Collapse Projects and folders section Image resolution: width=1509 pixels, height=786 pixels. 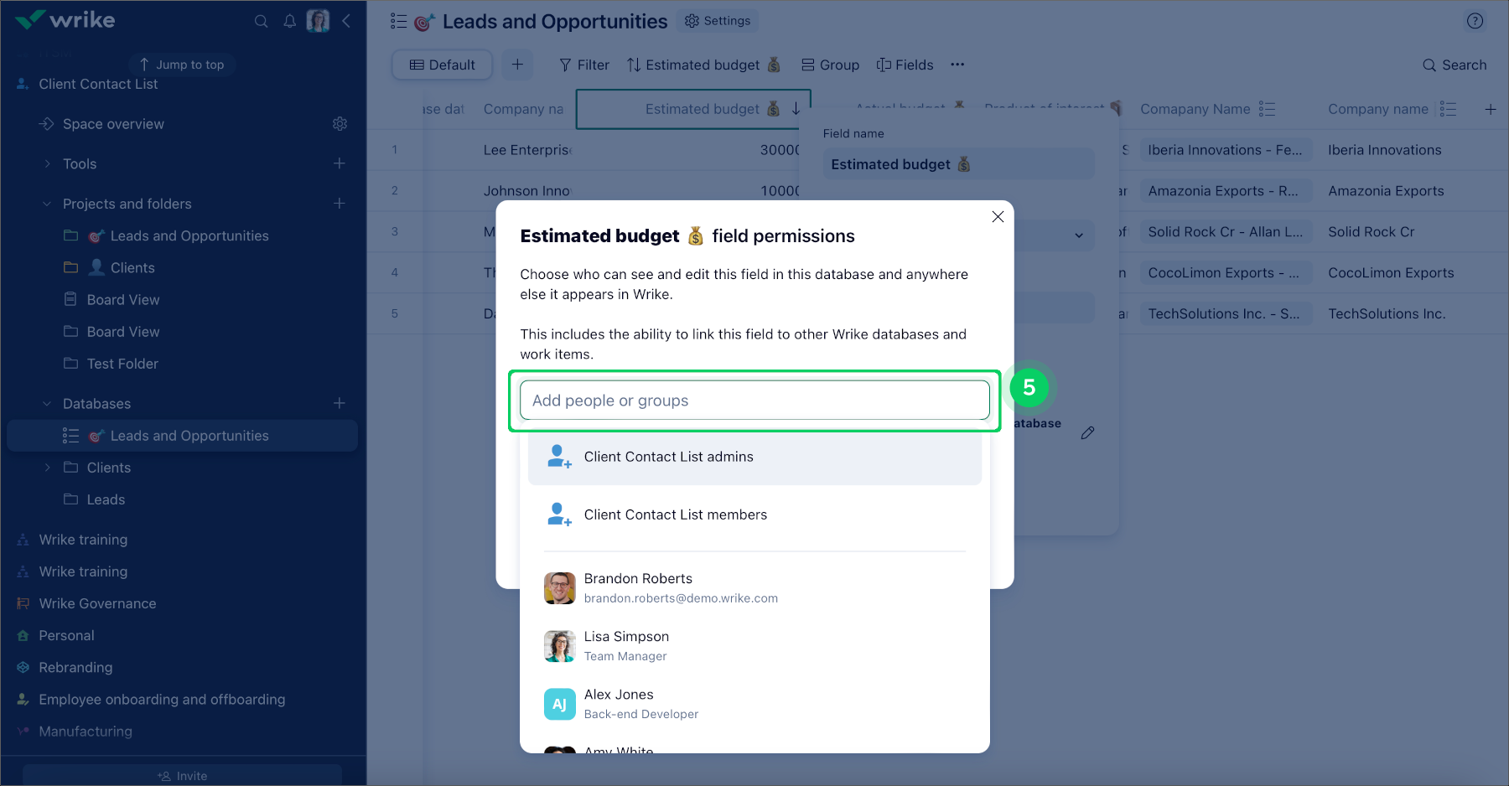tap(48, 204)
